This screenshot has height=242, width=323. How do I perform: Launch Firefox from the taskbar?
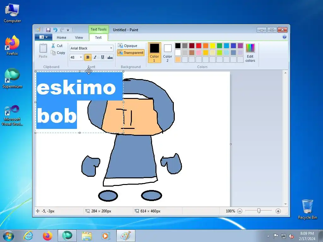(x=48, y=236)
